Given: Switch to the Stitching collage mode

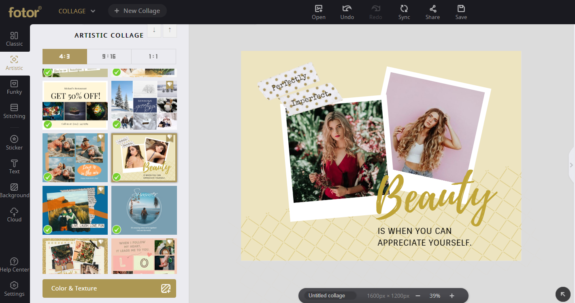Looking at the screenshot, I should pos(14,112).
